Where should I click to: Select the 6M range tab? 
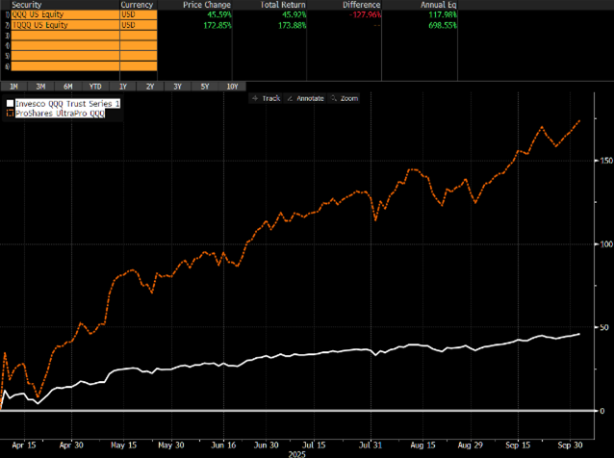click(70, 87)
